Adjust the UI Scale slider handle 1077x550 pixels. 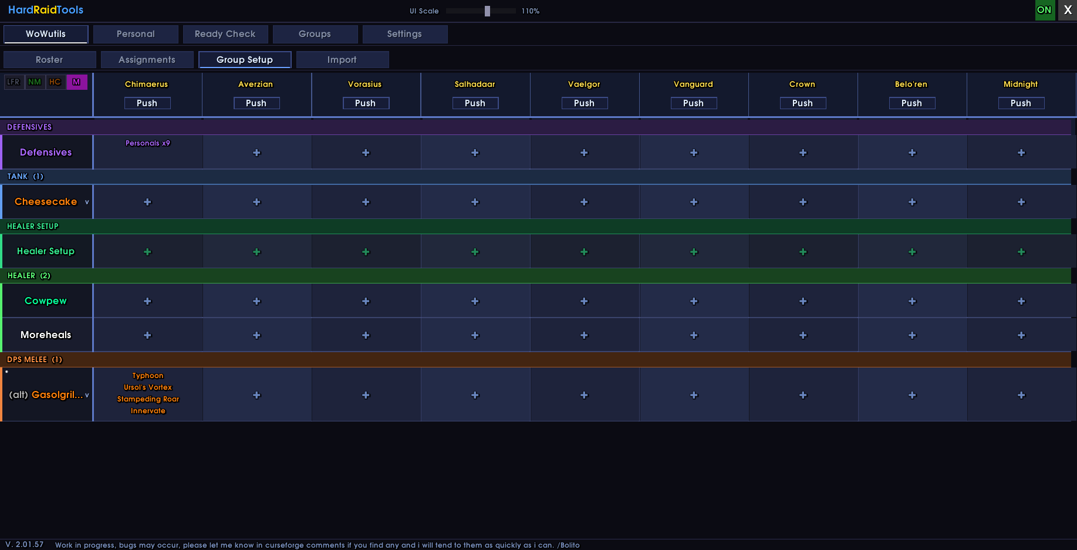pyautogui.click(x=487, y=11)
